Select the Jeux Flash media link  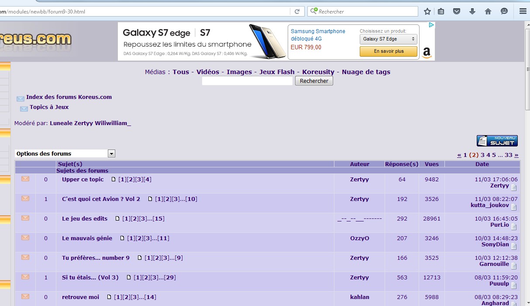277,72
